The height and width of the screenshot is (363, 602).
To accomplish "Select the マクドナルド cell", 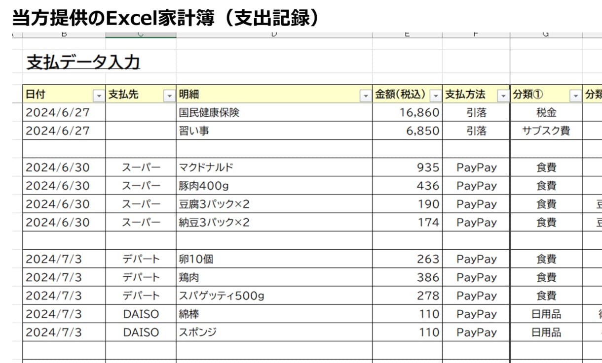I will [x=274, y=167].
